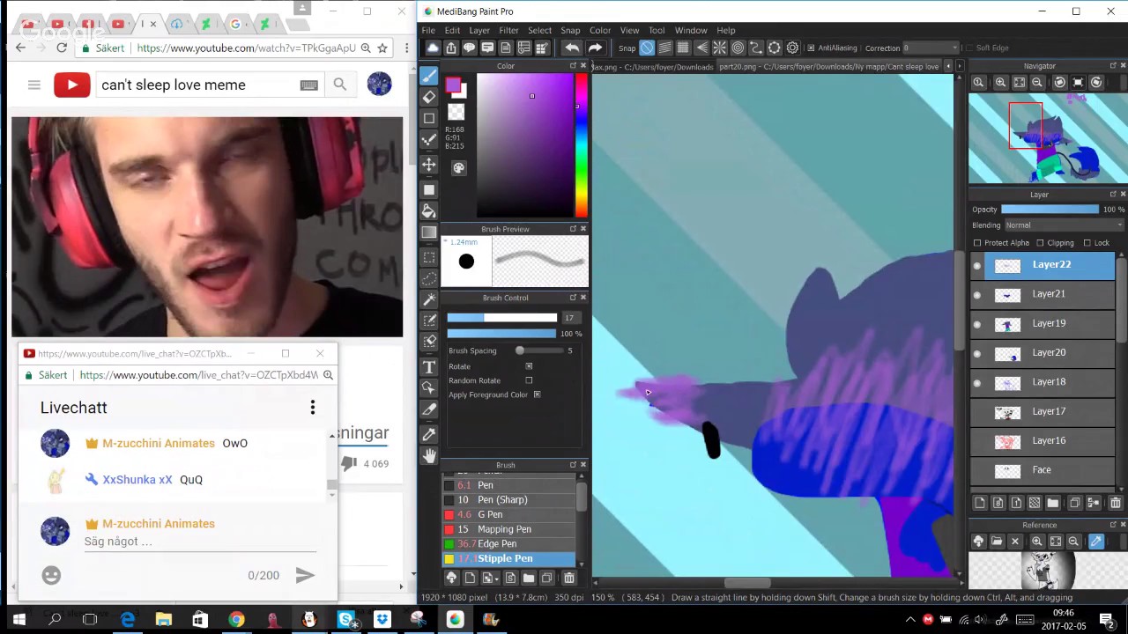
Task: Open the Livechatt three-dot options menu
Action: point(312,408)
